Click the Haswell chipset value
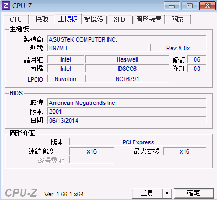Screen dimensions: 217x200 pyautogui.click(x=127, y=59)
